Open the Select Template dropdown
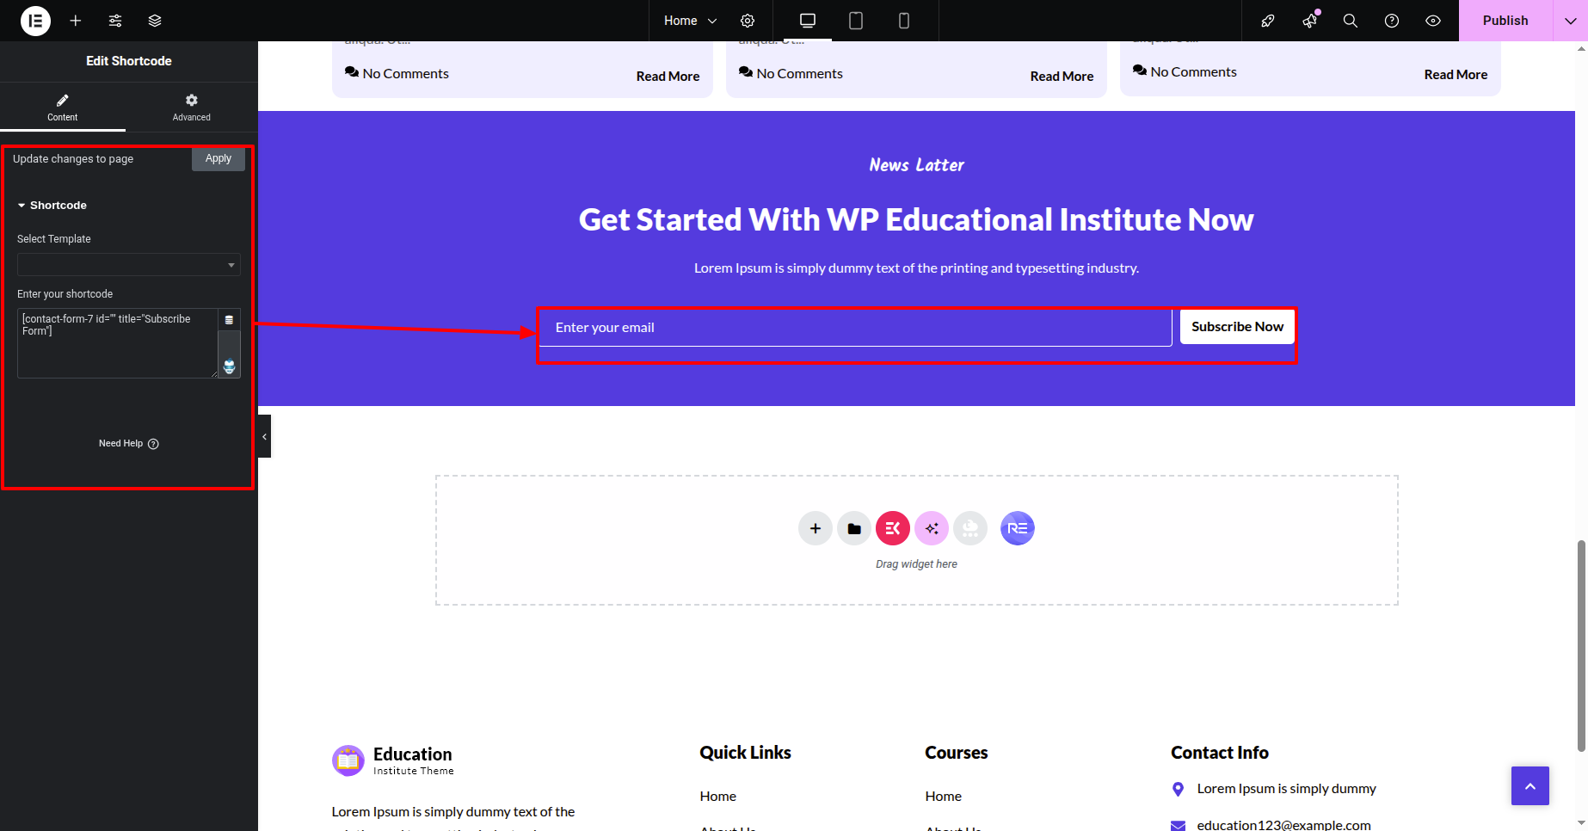1588x831 pixels. (x=128, y=265)
